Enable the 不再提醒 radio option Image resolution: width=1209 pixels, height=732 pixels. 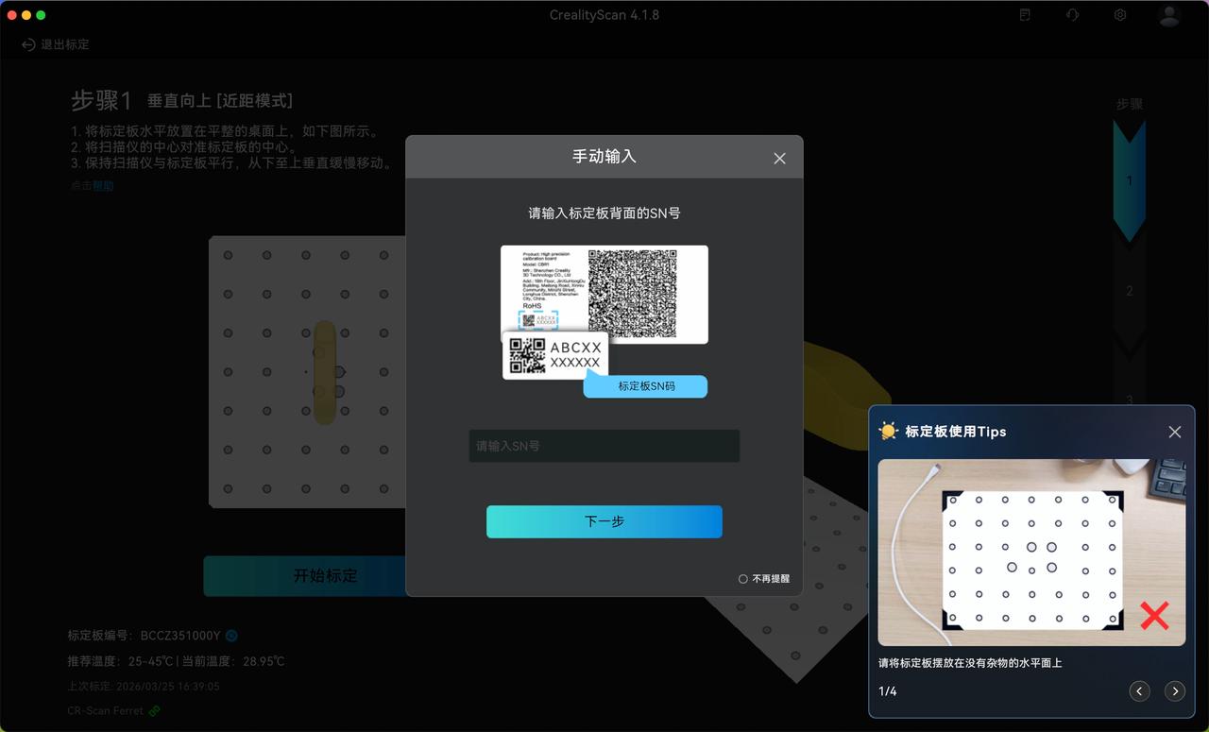(743, 579)
